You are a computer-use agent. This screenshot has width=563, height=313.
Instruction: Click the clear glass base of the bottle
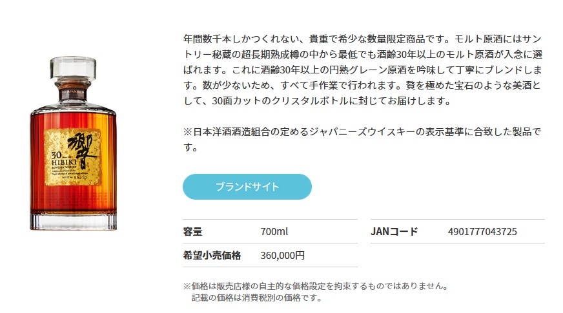pos(73,220)
